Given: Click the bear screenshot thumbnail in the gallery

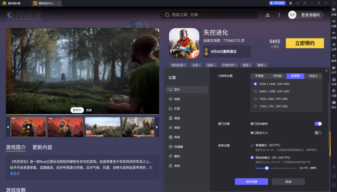Looking at the screenshot, I should point(138,127).
